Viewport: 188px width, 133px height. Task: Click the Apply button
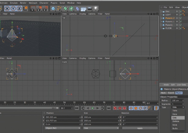pos(140,128)
